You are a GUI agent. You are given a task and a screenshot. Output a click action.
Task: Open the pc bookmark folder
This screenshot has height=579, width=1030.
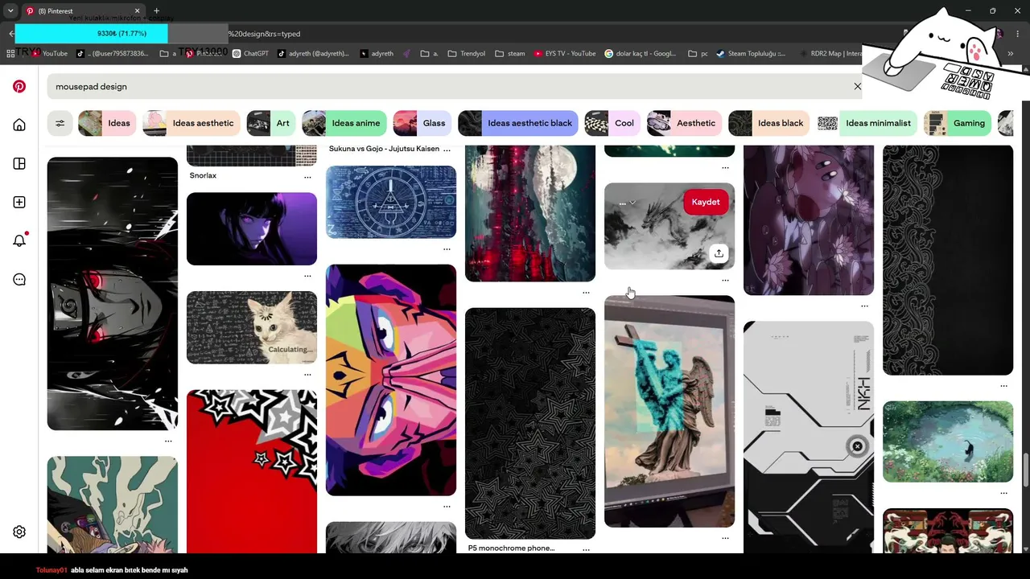click(x=698, y=54)
